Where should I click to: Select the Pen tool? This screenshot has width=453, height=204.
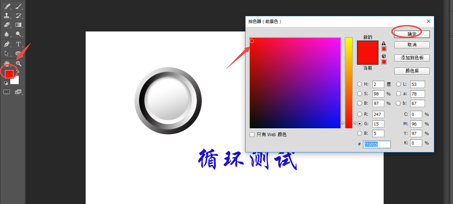(7, 44)
